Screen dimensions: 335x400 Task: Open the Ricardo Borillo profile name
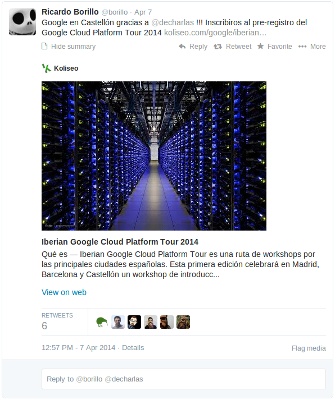click(x=70, y=12)
